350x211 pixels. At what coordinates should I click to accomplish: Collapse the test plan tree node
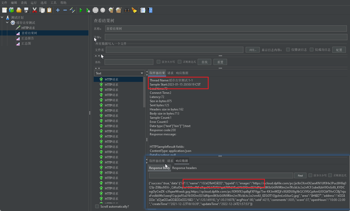pos(2,17)
